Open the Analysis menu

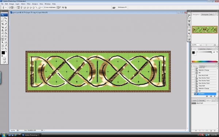click(35, 4)
